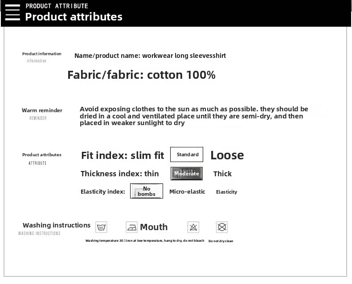The width and height of the screenshot is (352, 284).
Task: Choose the Micro-elastic option
Action: (187, 191)
